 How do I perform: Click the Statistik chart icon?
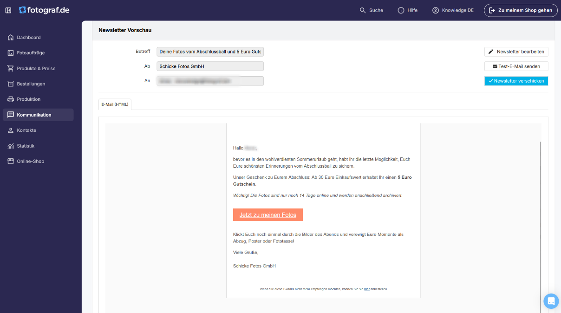coord(11,146)
